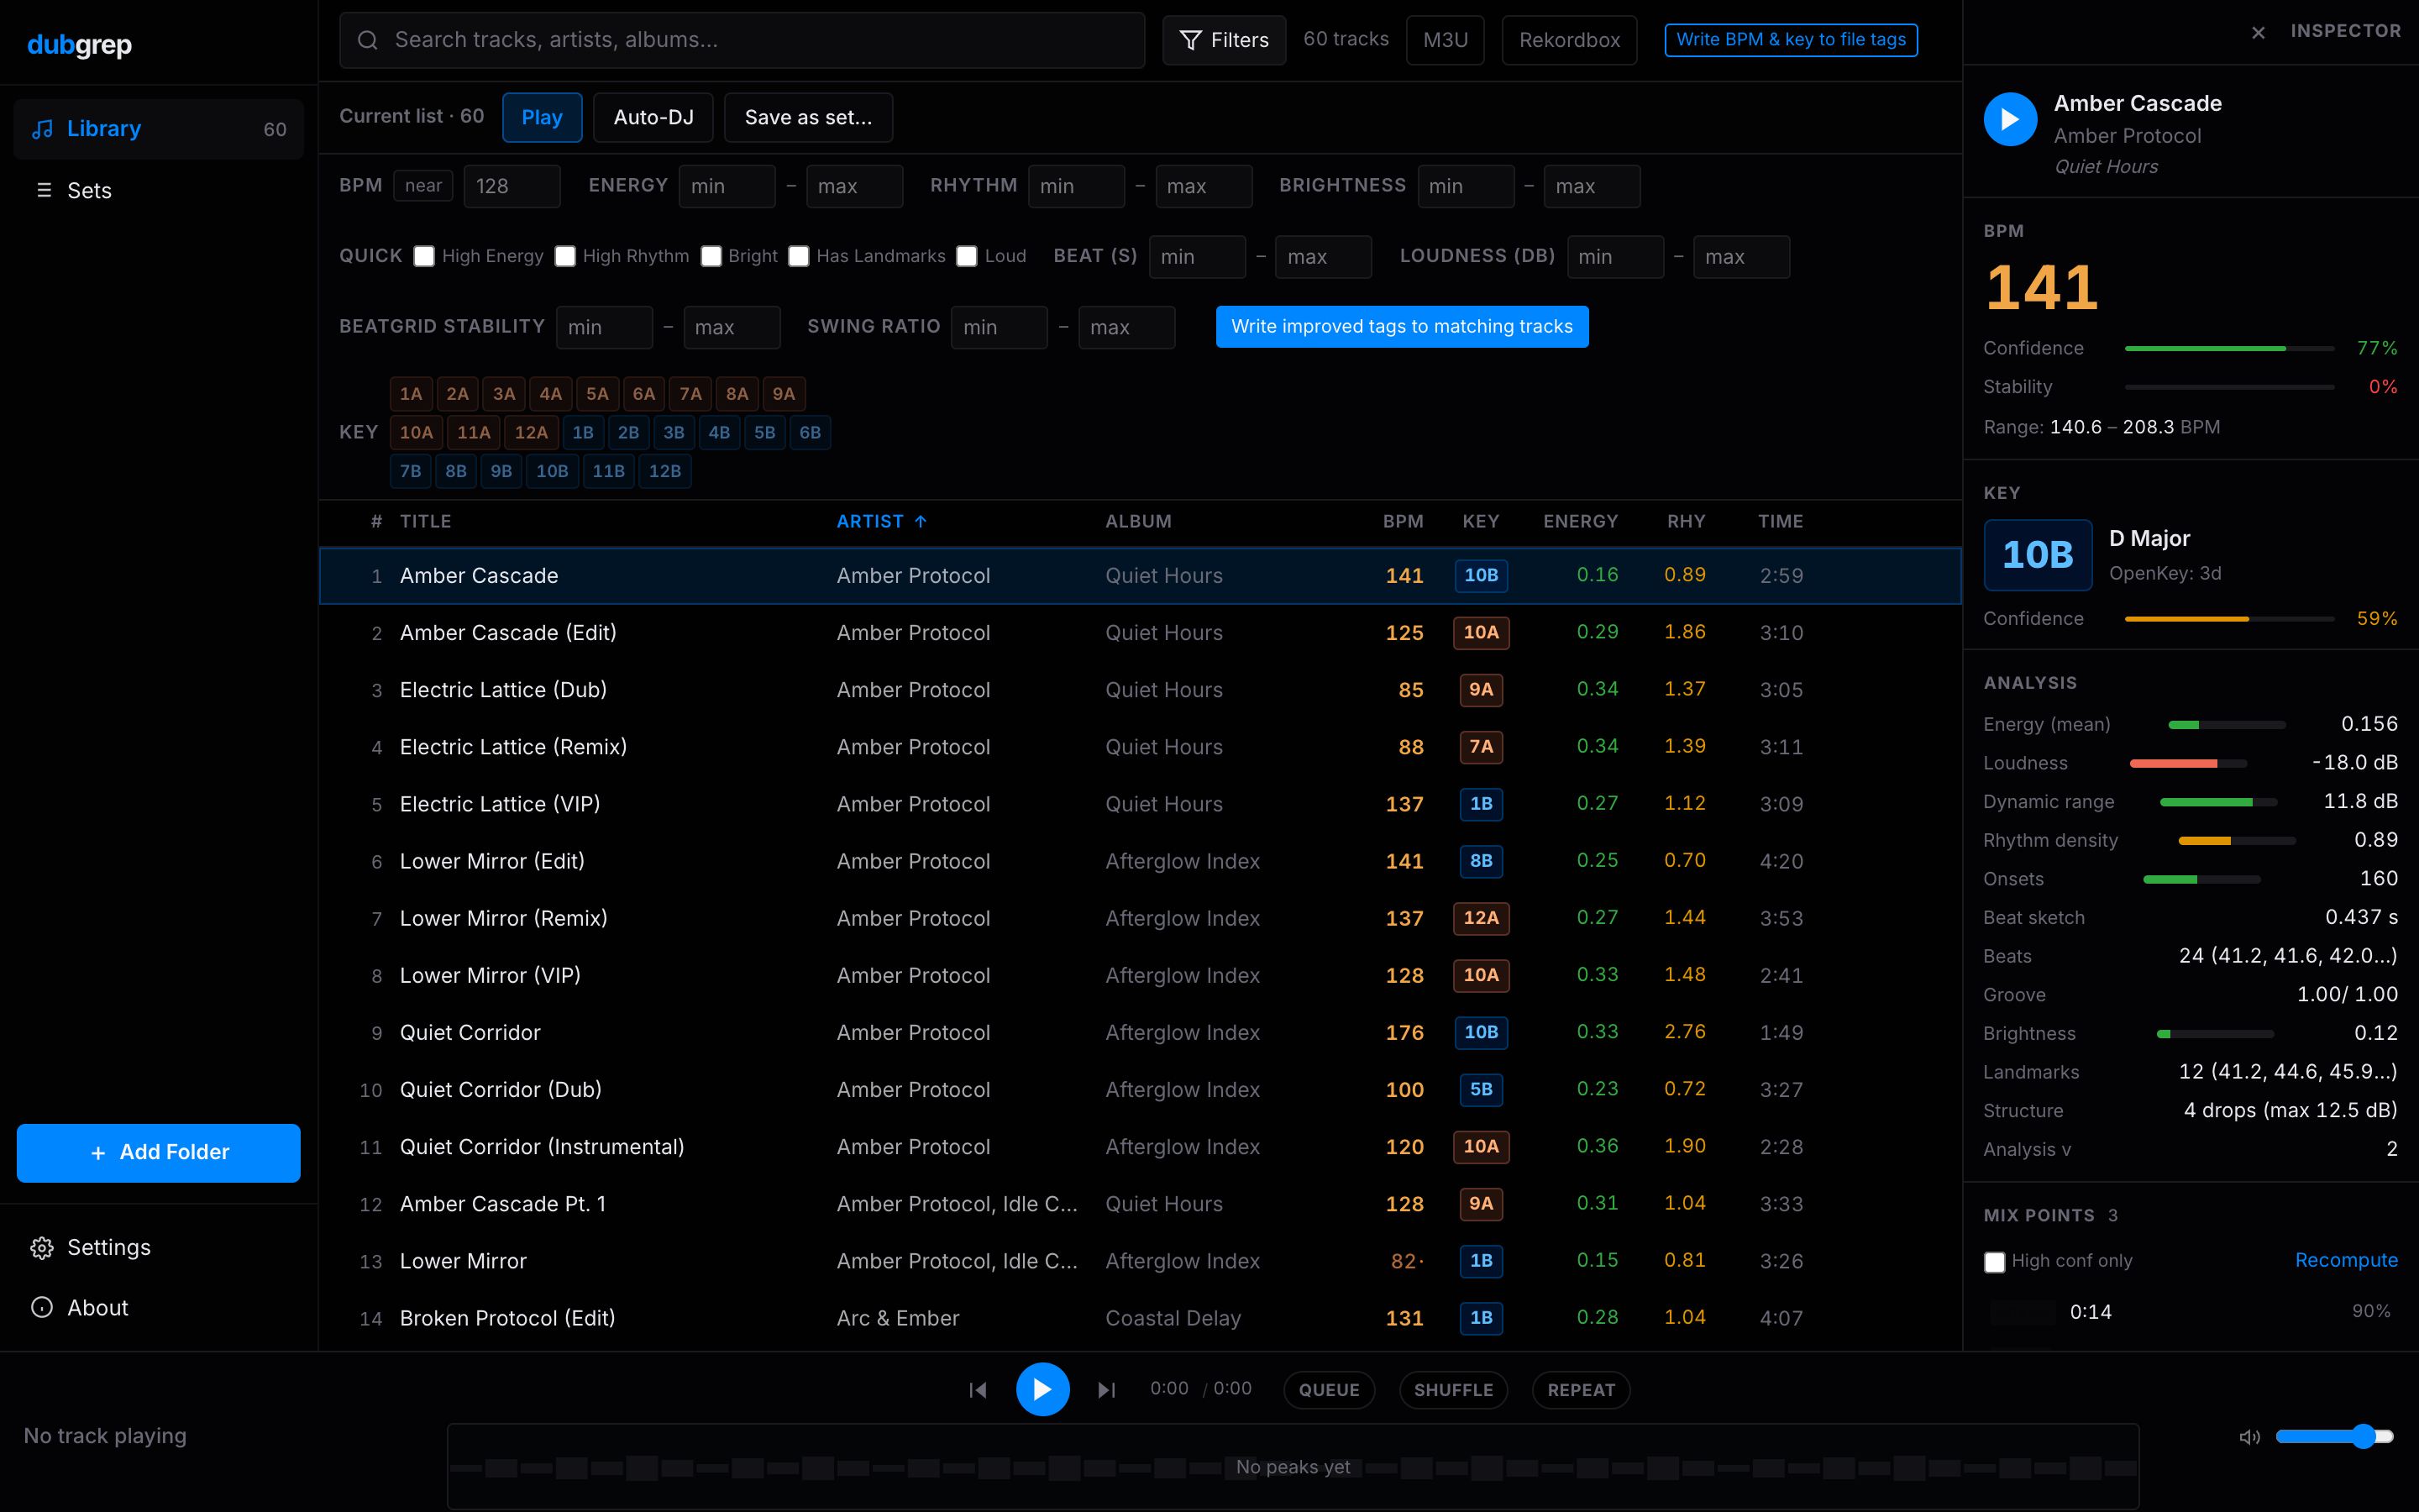Viewport: 2419px width, 1512px height.
Task: Select the Broken Protocol (Edit) track row
Action: point(1140,1318)
